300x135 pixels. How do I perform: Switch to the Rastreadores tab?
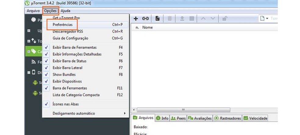coord(227,118)
